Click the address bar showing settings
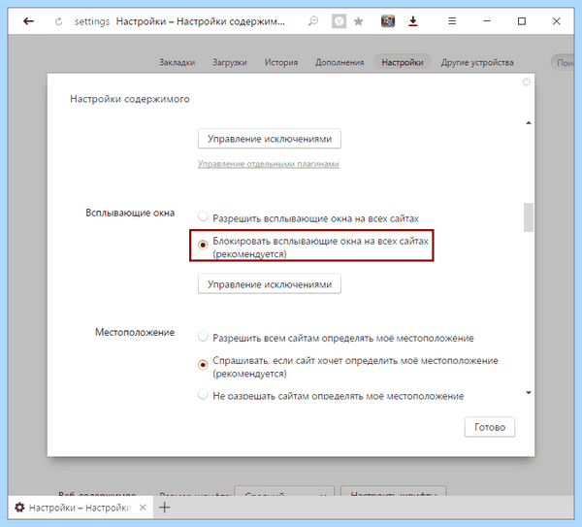The width and height of the screenshot is (582, 527). click(179, 21)
